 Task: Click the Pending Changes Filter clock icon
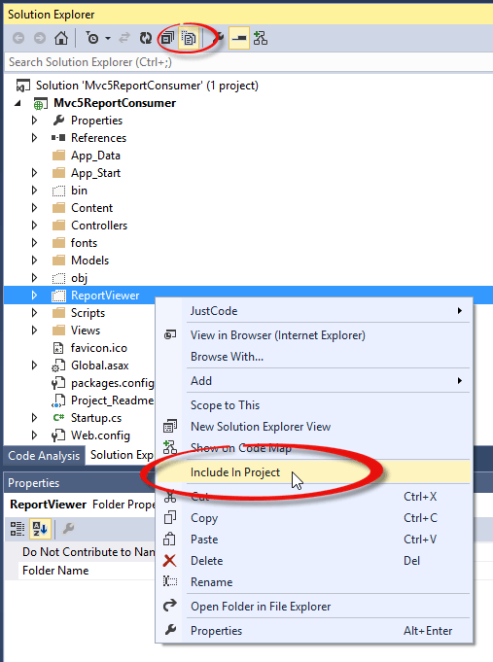[x=92, y=39]
